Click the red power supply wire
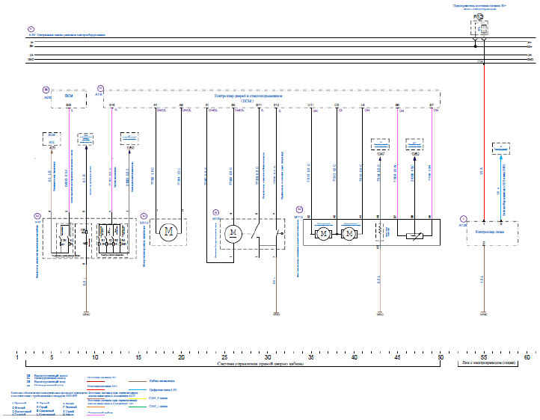540x420 pixels. coord(484,143)
